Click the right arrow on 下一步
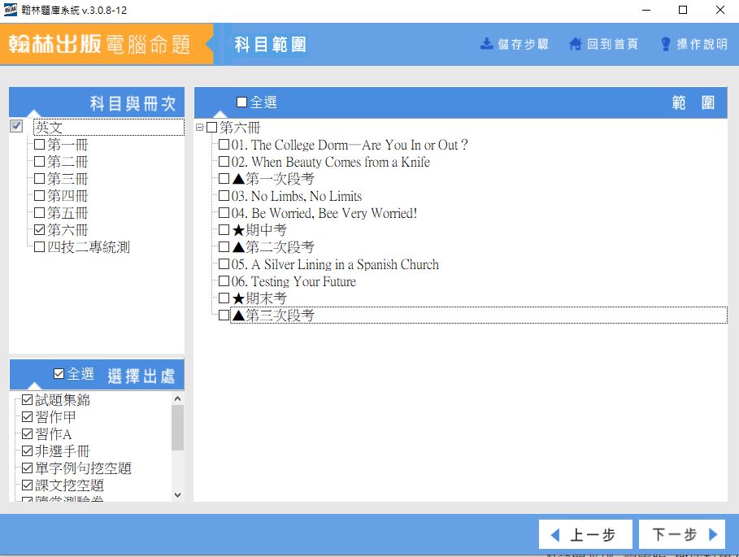Image resolution: width=739 pixels, height=557 pixels. coord(713,534)
